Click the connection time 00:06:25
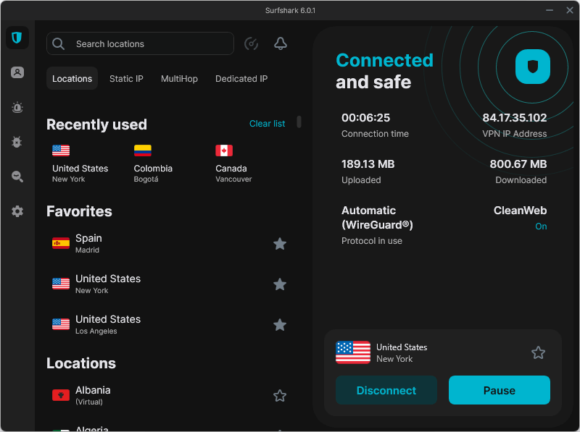This screenshot has width=580, height=432. click(365, 118)
